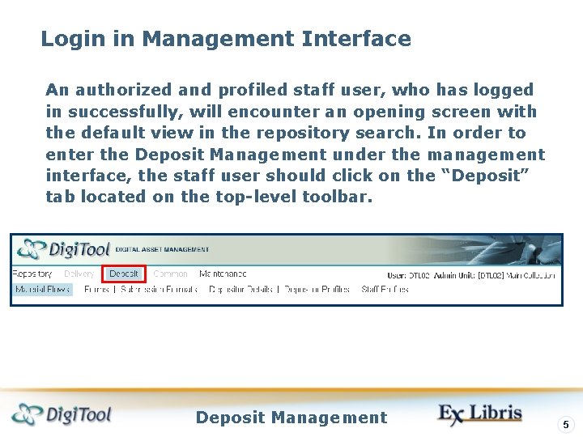Open the Forms submenu link
The height and width of the screenshot is (437, 583).
96,289
